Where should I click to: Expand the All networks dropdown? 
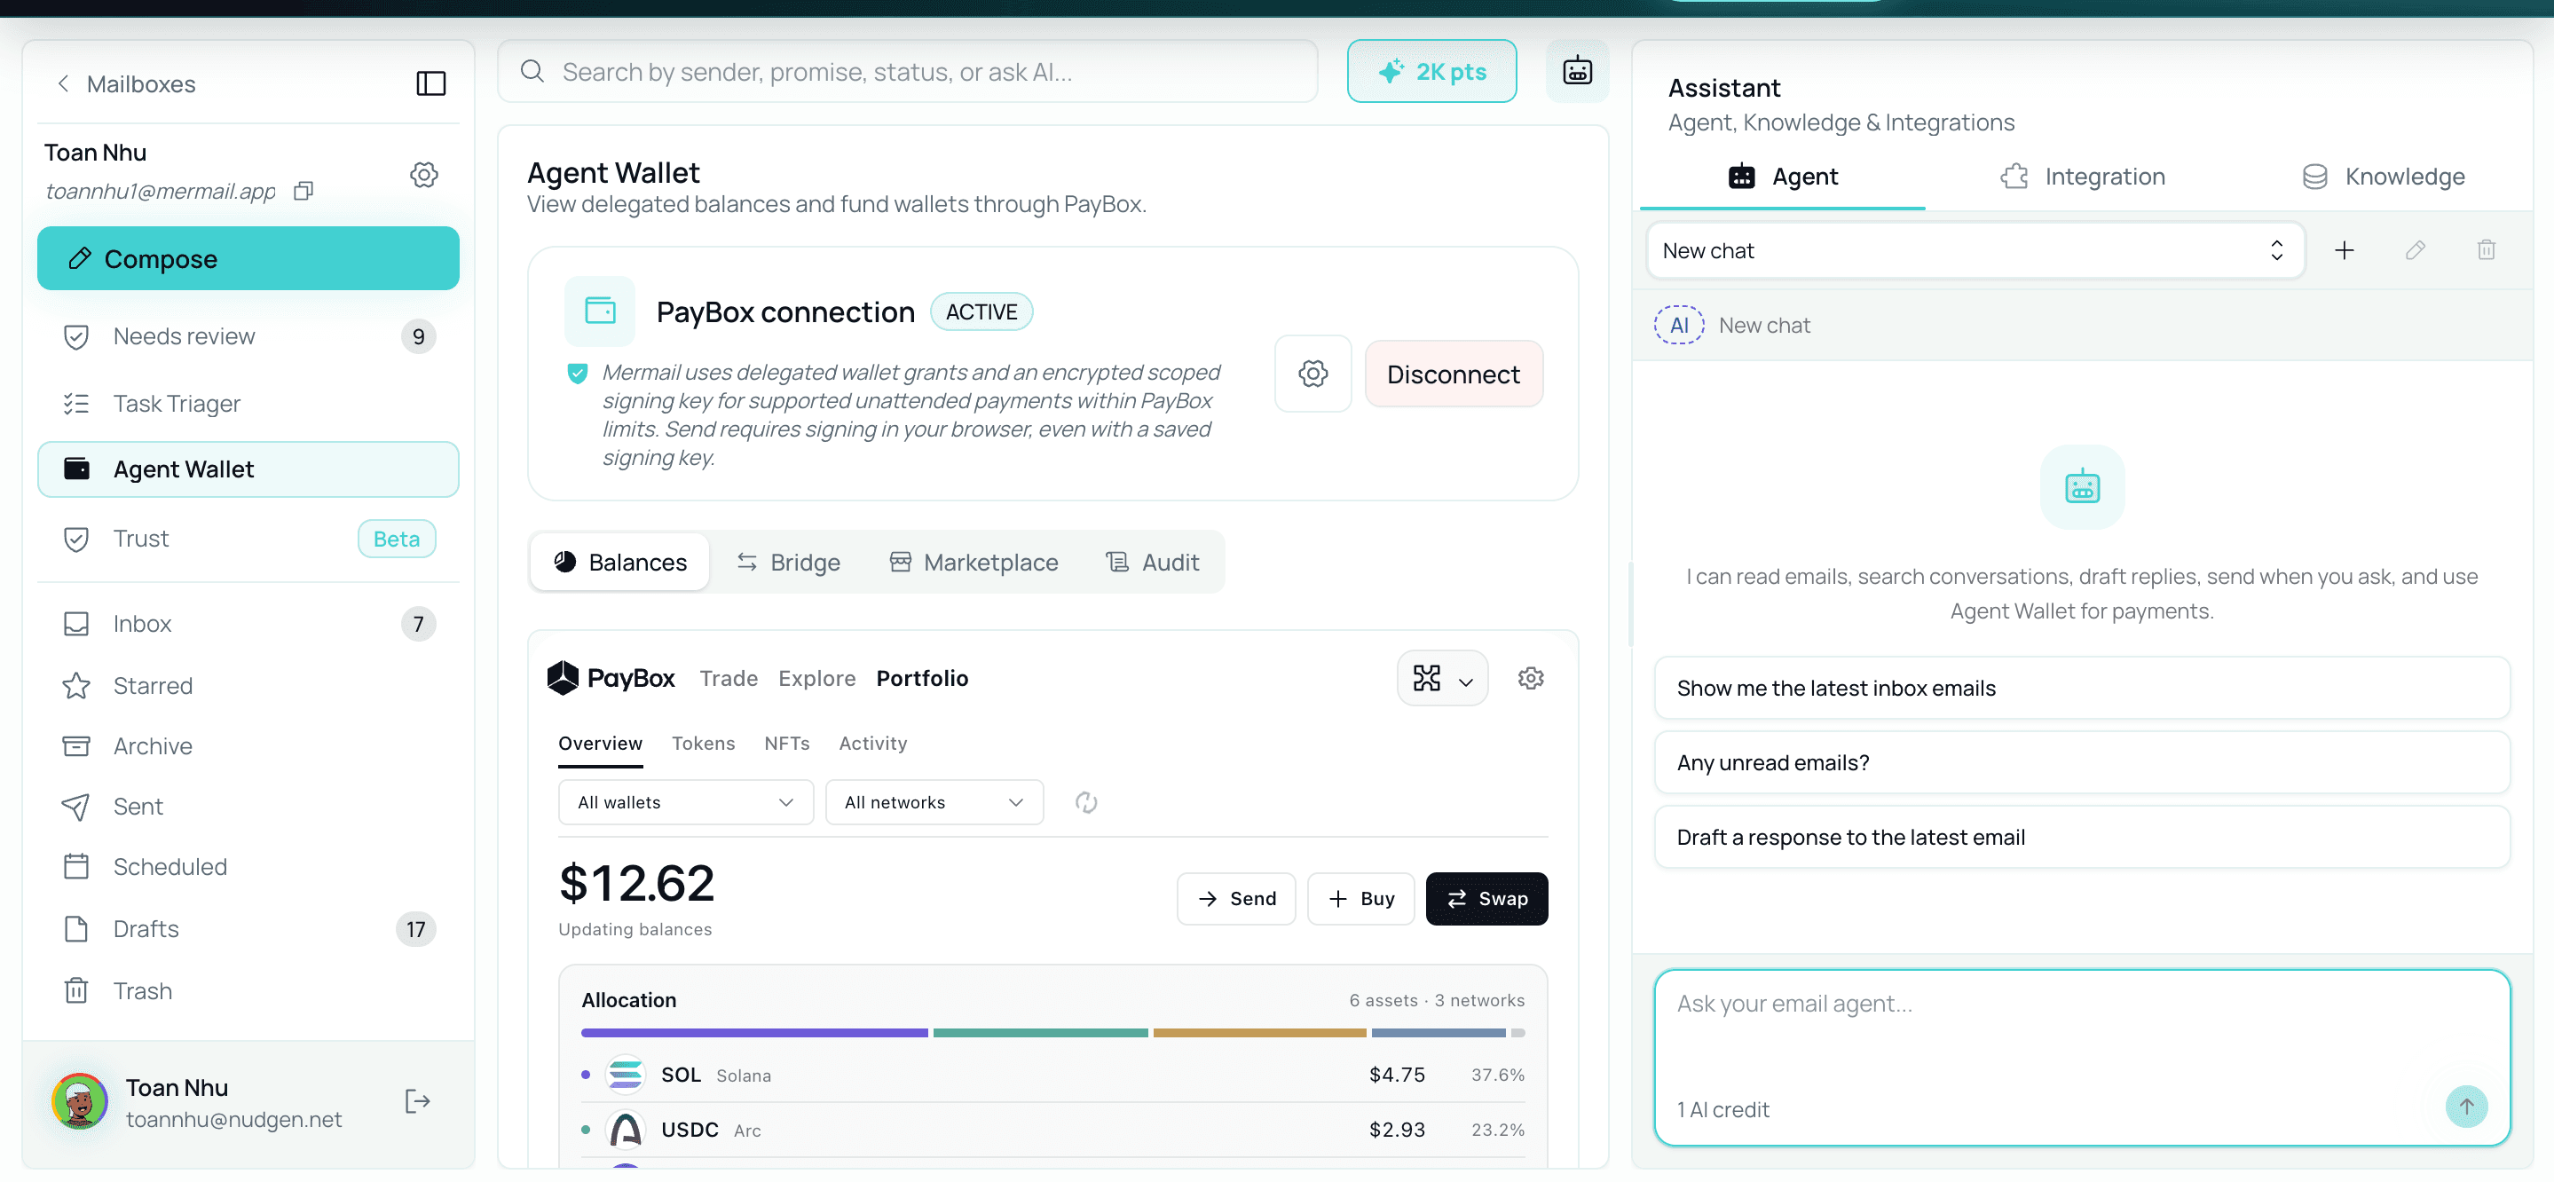[x=934, y=802]
